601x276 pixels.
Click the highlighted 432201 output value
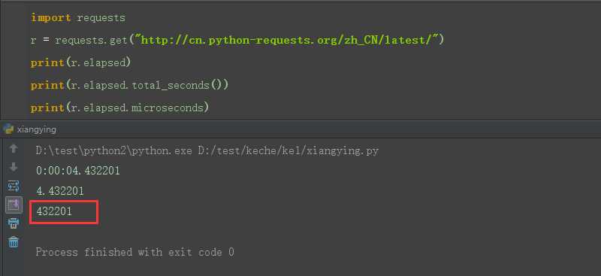point(54,211)
